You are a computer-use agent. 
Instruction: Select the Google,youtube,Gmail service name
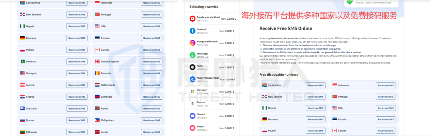pos(208,17)
